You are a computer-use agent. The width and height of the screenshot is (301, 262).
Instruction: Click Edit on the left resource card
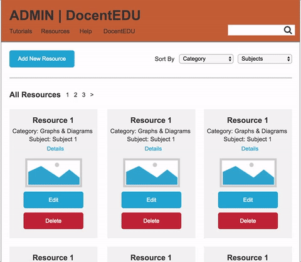53,200
